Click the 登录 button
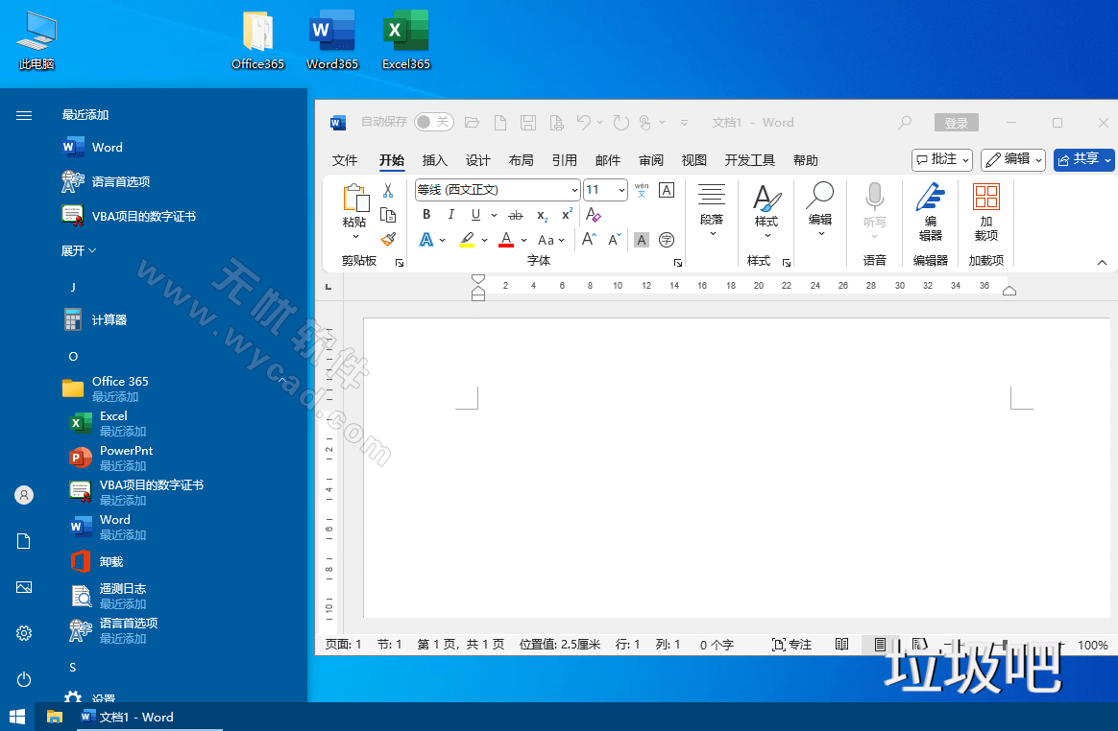Image resolution: width=1118 pixels, height=731 pixels. coord(956,122)
